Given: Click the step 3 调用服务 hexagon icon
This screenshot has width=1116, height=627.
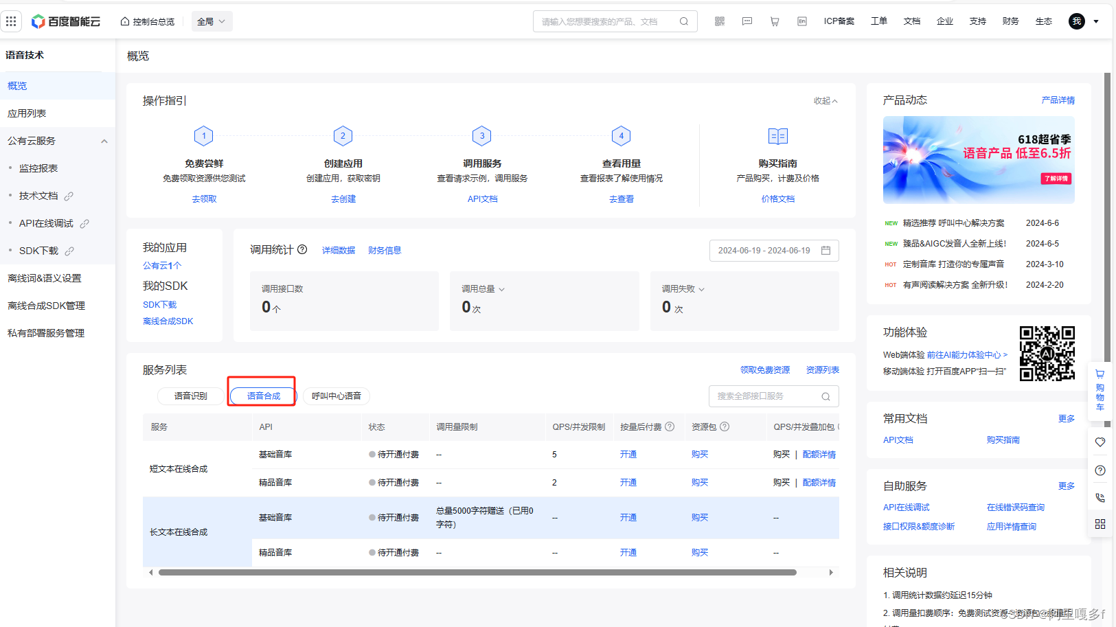Looking at the screenshot, I should click(482, 136).
